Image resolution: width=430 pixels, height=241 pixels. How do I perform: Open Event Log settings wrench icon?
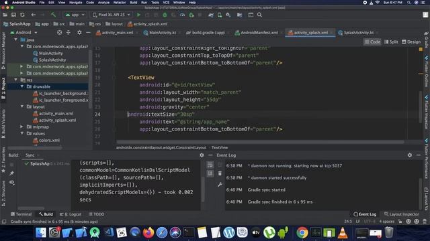pyautogui.click(x=220, y=185)
